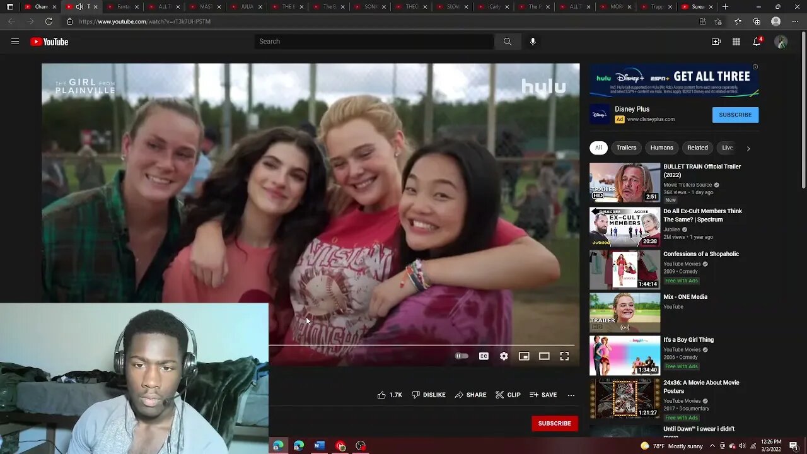807x454 pixels.
Task: Enter full screen video
Action: pyautogui.click(x=564, y=356)
